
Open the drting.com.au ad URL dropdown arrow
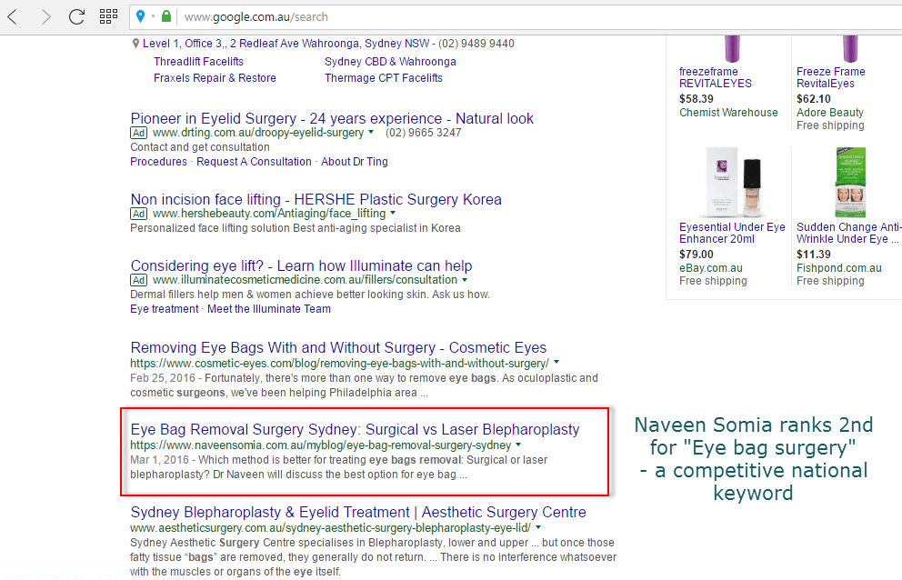(x=371, y=133)
